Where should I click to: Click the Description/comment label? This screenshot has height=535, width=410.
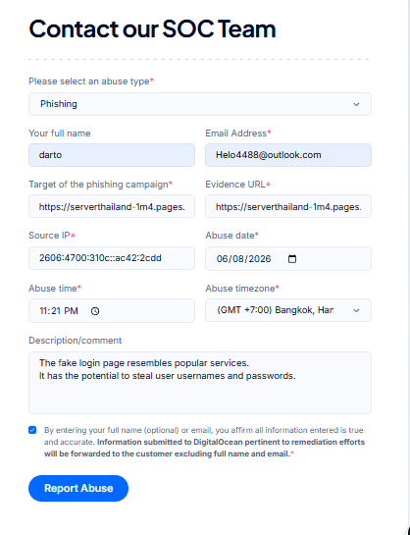click(75, 341)
